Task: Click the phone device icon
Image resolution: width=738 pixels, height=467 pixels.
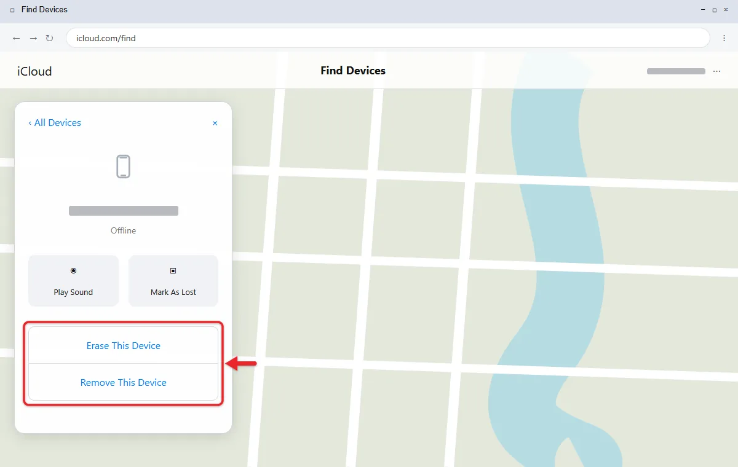Action: tap(124, 167)
